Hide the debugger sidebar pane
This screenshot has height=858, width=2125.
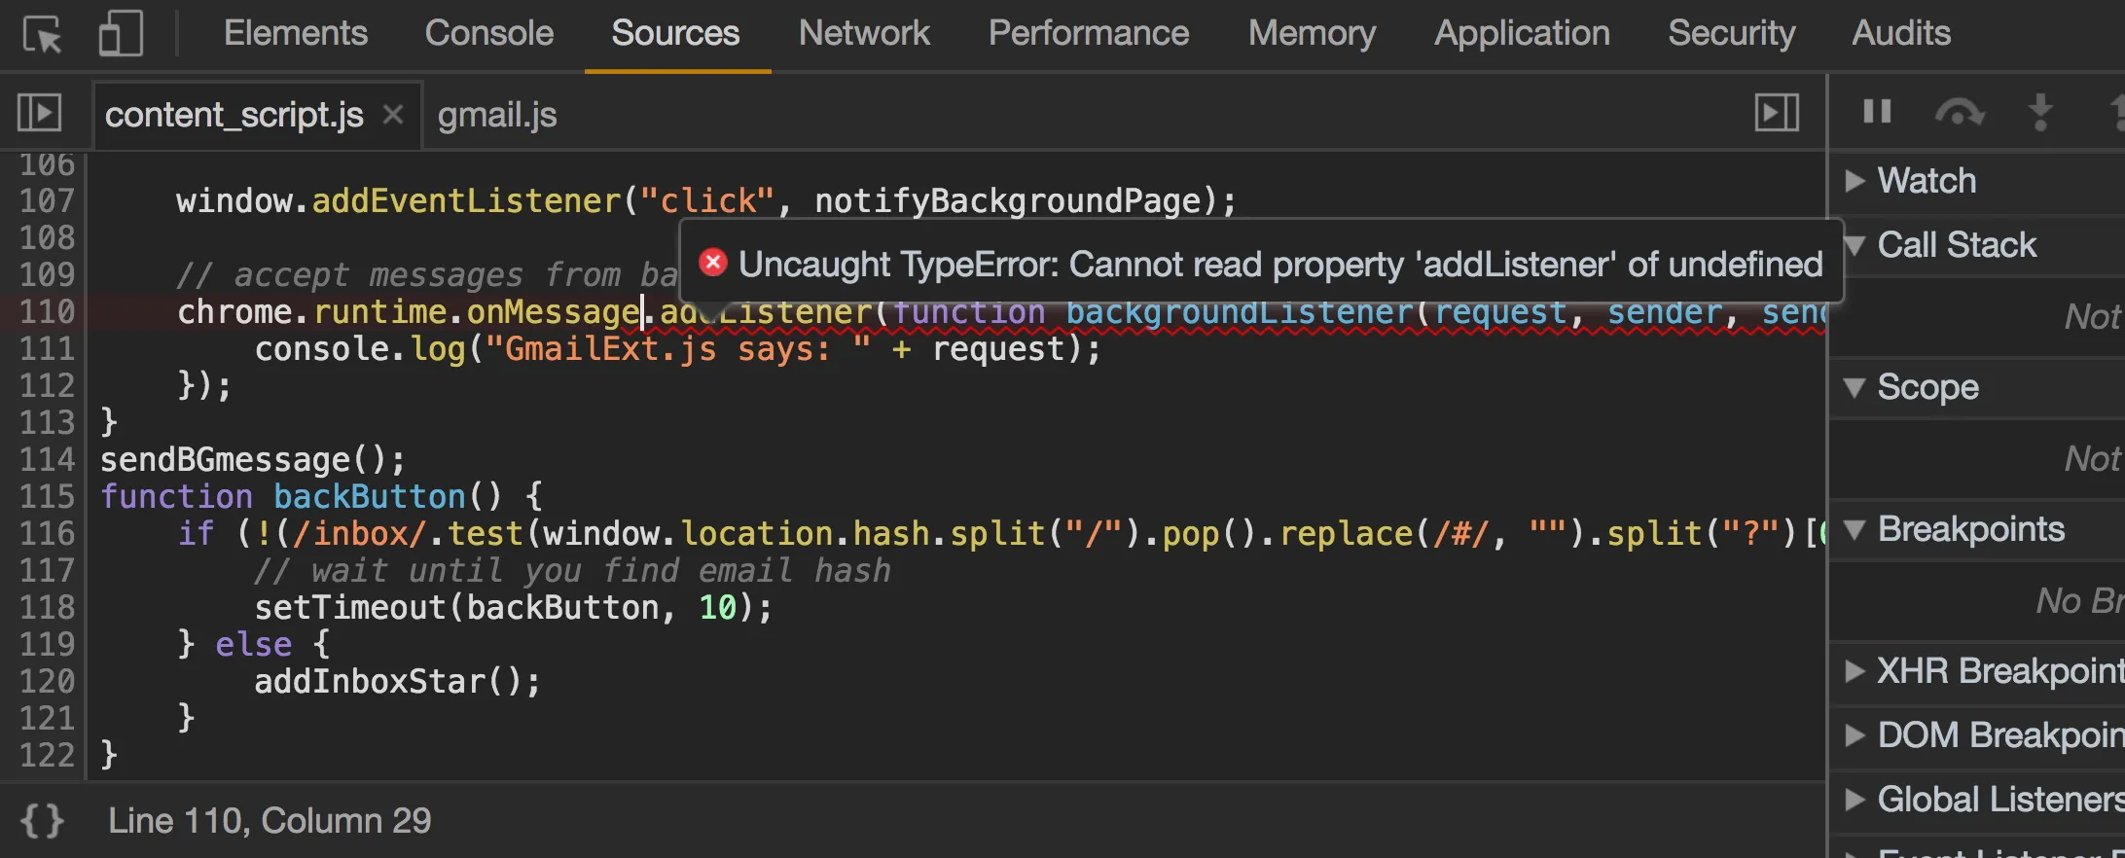pyautogui.click(x=1776, y=113)
